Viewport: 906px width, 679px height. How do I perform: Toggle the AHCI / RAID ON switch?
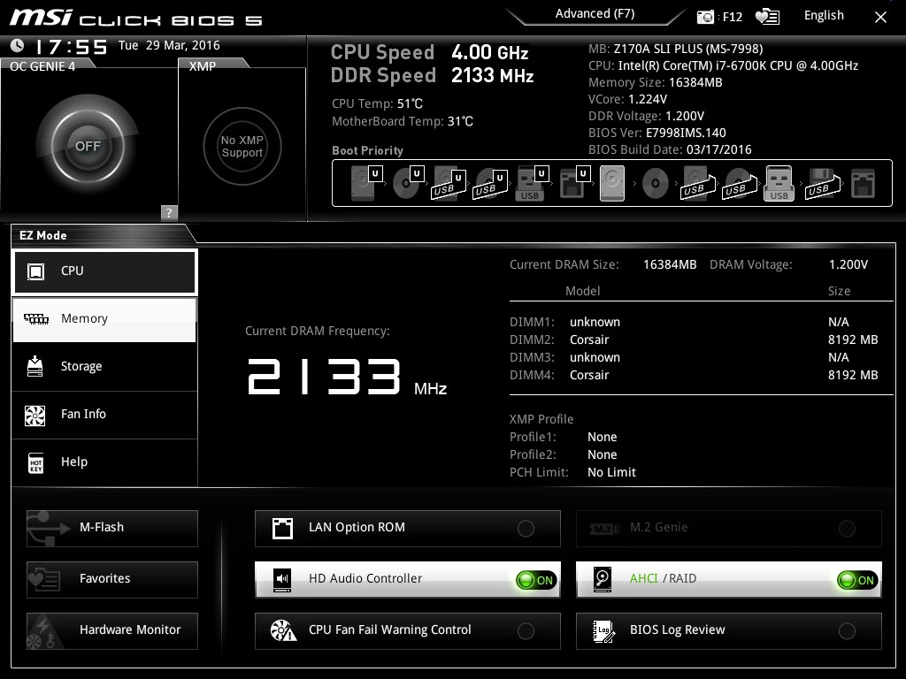(x=857, y=580)
